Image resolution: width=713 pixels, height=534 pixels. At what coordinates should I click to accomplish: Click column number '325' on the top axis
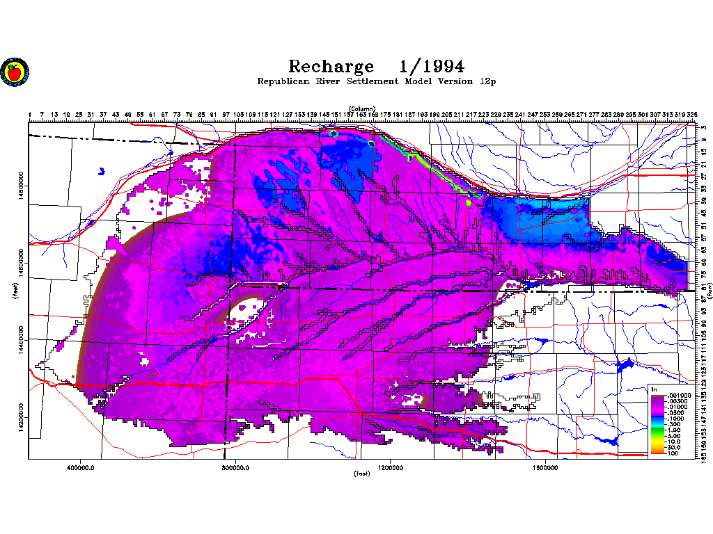(691, 115)
